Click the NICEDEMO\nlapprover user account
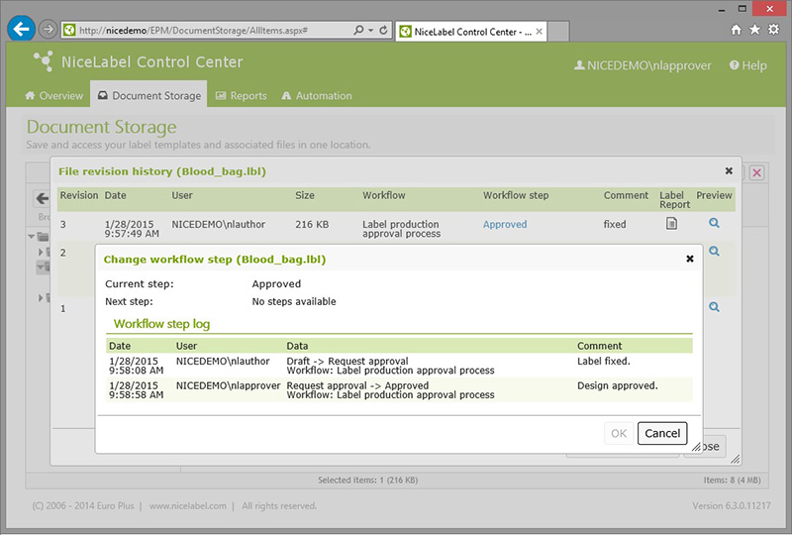The width and height of the screenshot is (792, 535). click(643, 65)
